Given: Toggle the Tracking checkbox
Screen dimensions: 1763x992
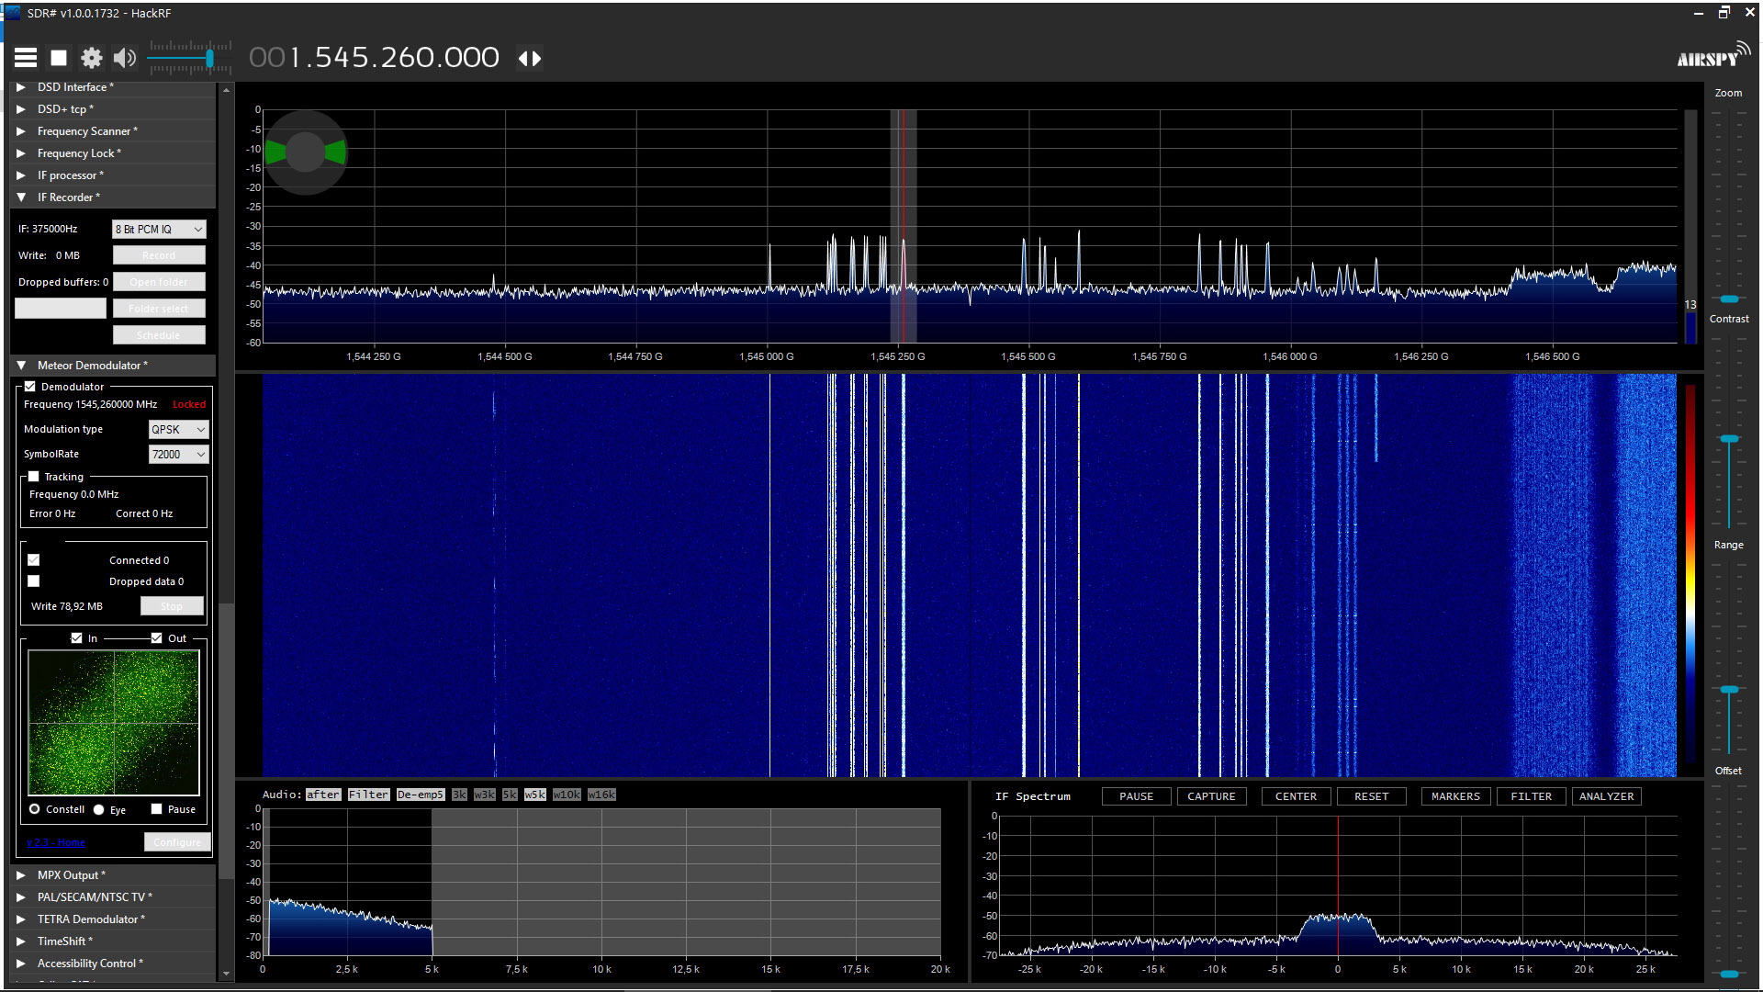Looking at the screenshot, I should pos(34,477).
